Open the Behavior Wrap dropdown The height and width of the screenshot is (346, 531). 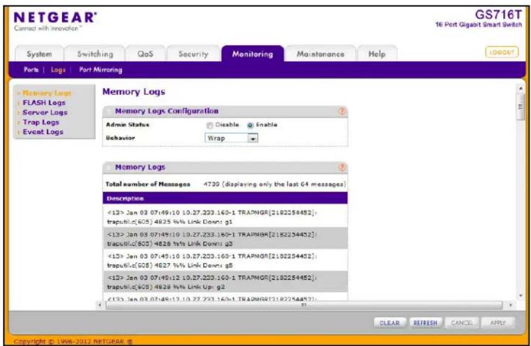point(231,138)
